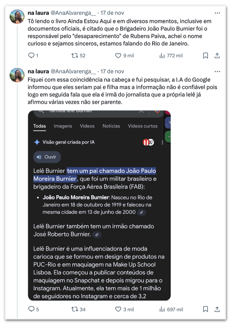Like the first tweet with 9 mil likes

point(118,56)
